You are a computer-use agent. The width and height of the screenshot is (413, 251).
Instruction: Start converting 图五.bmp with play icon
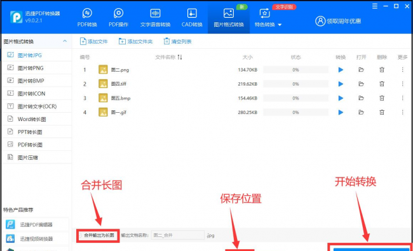pos(341,98)
